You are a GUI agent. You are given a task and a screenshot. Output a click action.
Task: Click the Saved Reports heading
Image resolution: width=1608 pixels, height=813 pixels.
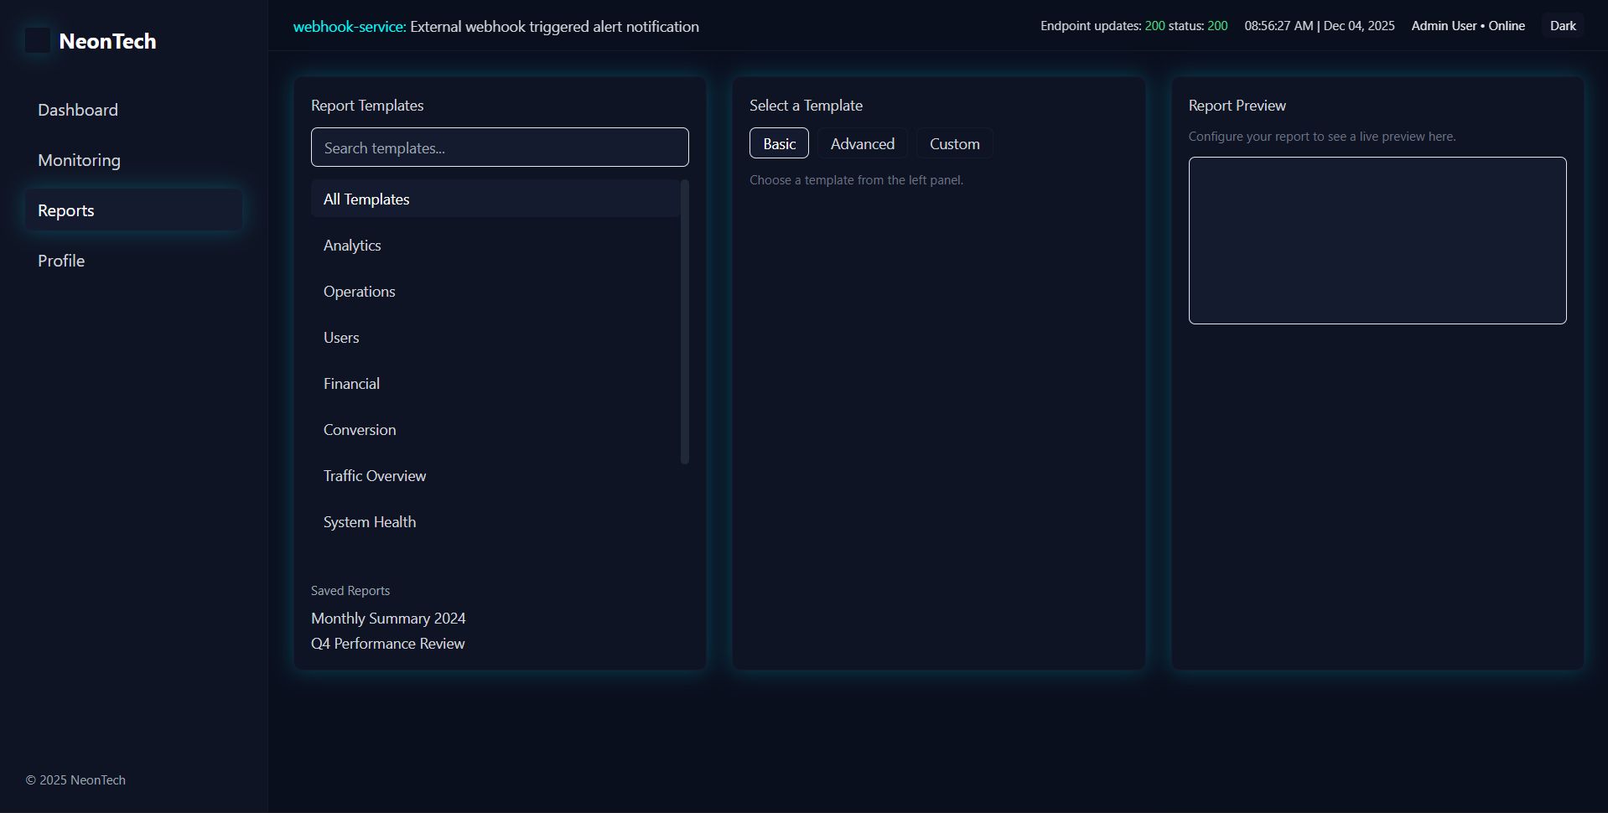350,591
